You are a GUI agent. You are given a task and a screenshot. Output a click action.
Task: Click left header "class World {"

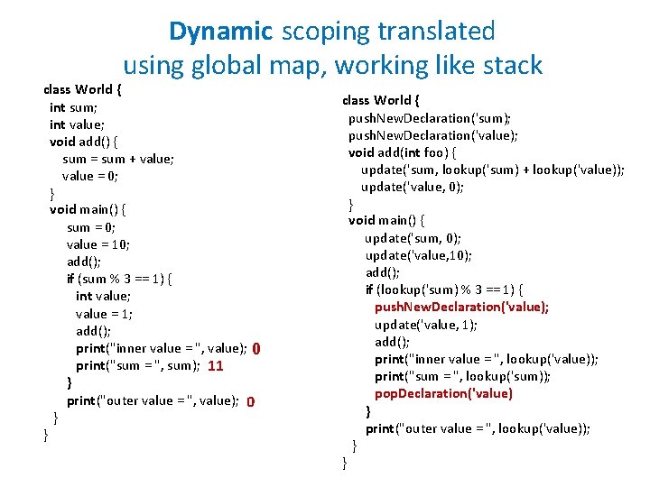82,89
